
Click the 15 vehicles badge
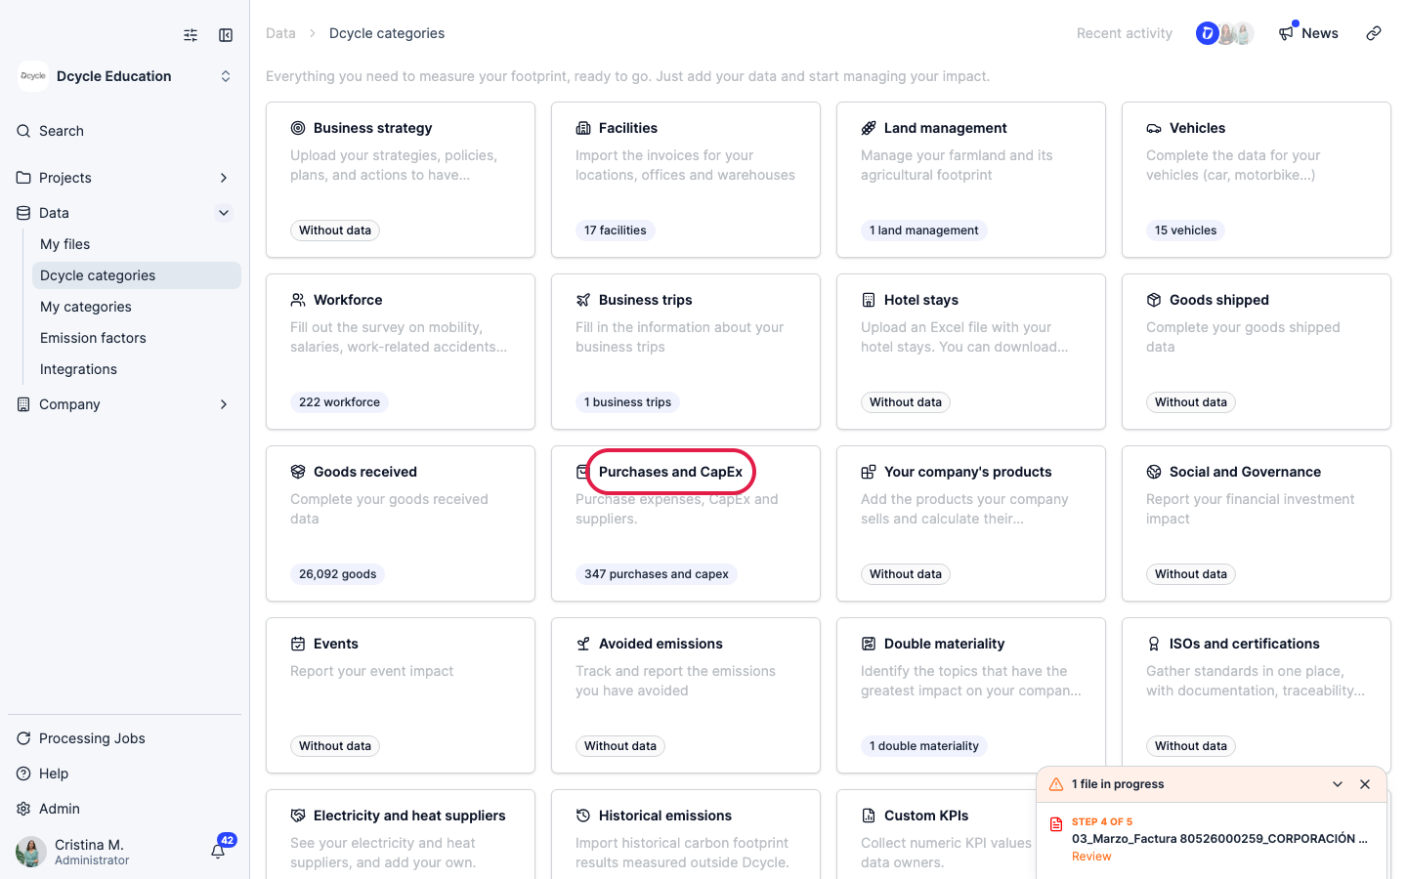pos(1185,230)
